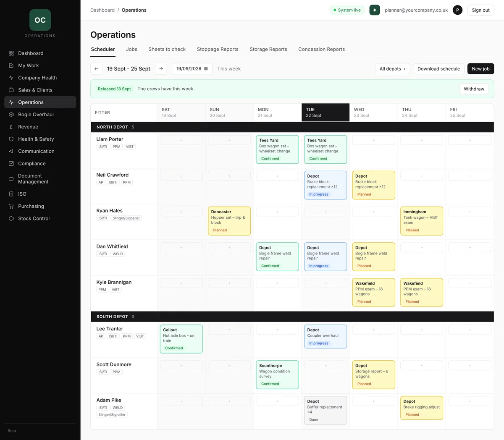504x440 pixels.
Task: Open Ryan Hales' Doncaster hopper set job
Action: click(x=229, y=221)
